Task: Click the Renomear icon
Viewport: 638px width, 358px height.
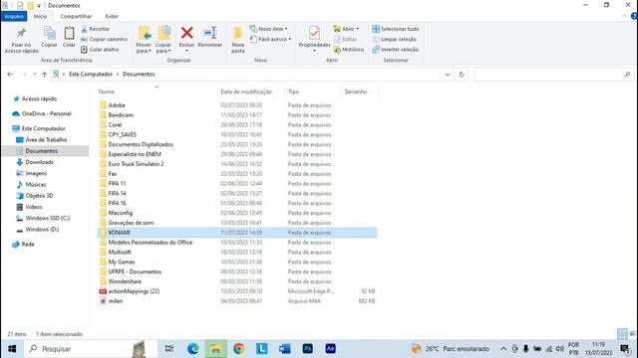Action: tap(210, 33)
